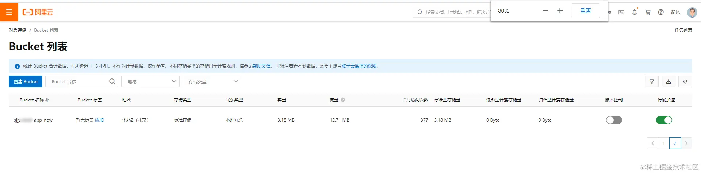
Task: Toggle 版本控制 versioning switch on
Action: tap(614, 120)
